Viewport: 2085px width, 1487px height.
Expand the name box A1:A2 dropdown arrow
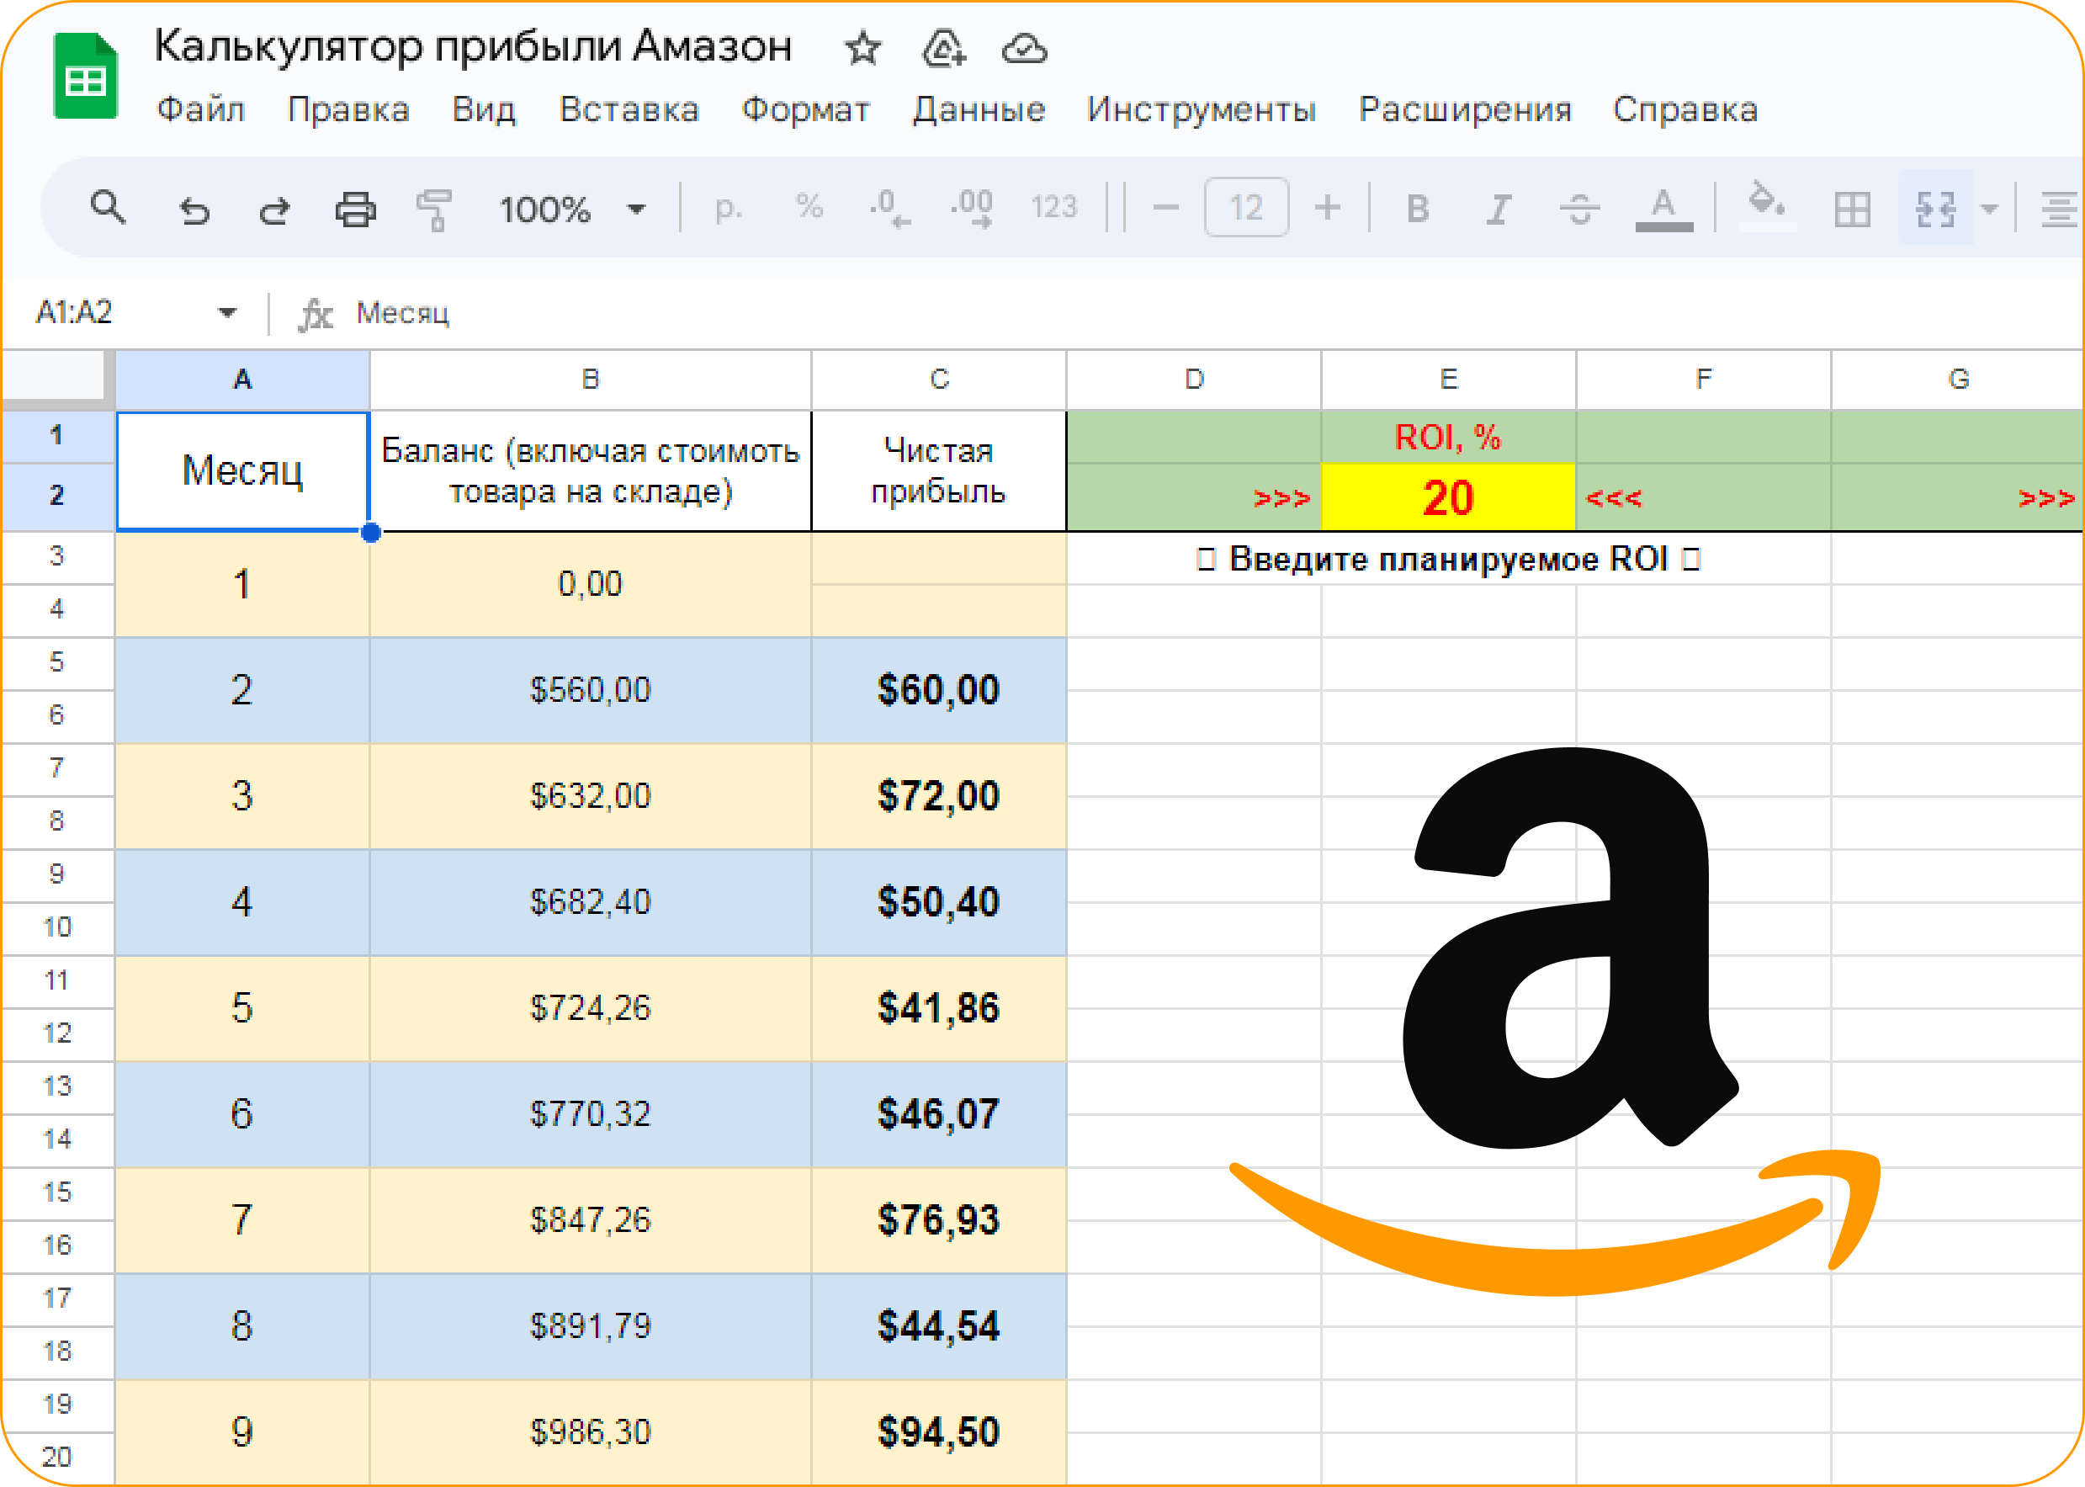pyautogui.click(x=227, y=313)
